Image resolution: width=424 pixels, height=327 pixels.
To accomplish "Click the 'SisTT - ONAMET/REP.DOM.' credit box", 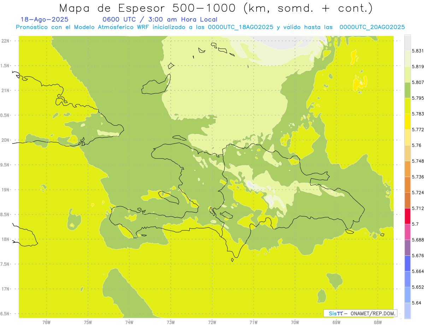I will (x=360, y=313).
